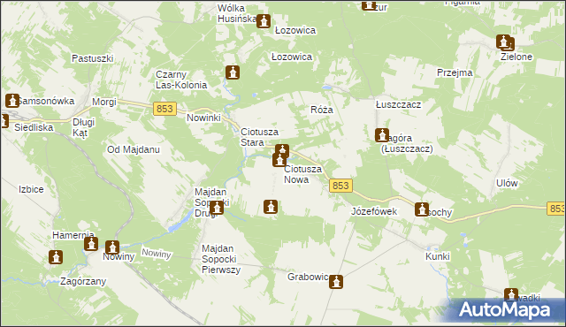Select the church icon at Samsonówka
The image size is (566, 327).
coord(12,101)
